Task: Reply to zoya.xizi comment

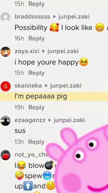Action: (x=36, y=73)
